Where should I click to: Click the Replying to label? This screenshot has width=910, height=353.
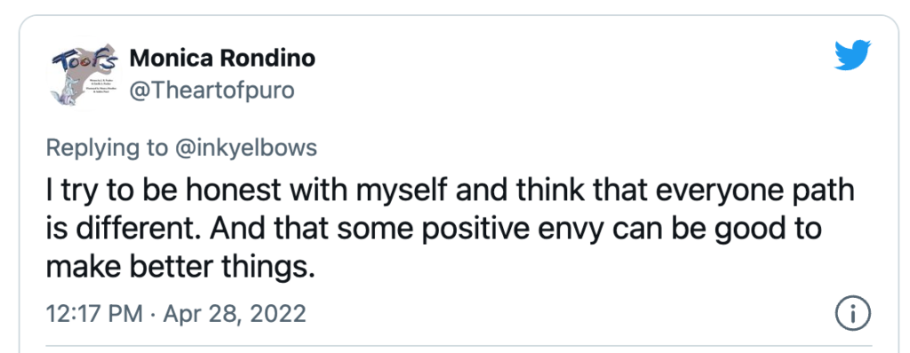tap(108, 148)
